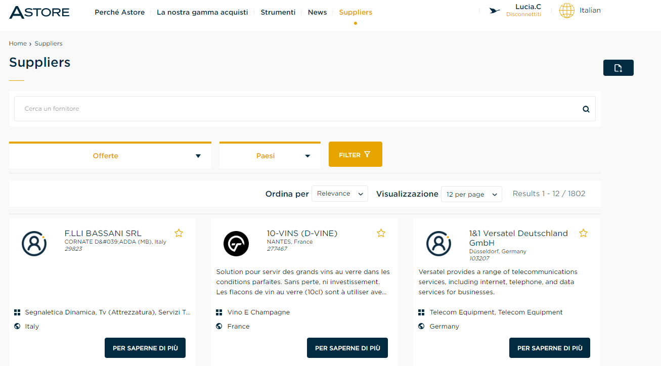Viewport: 661px width, 366px height.
Task: Click globe icon beside France
Action: click(x=219, y=326)
